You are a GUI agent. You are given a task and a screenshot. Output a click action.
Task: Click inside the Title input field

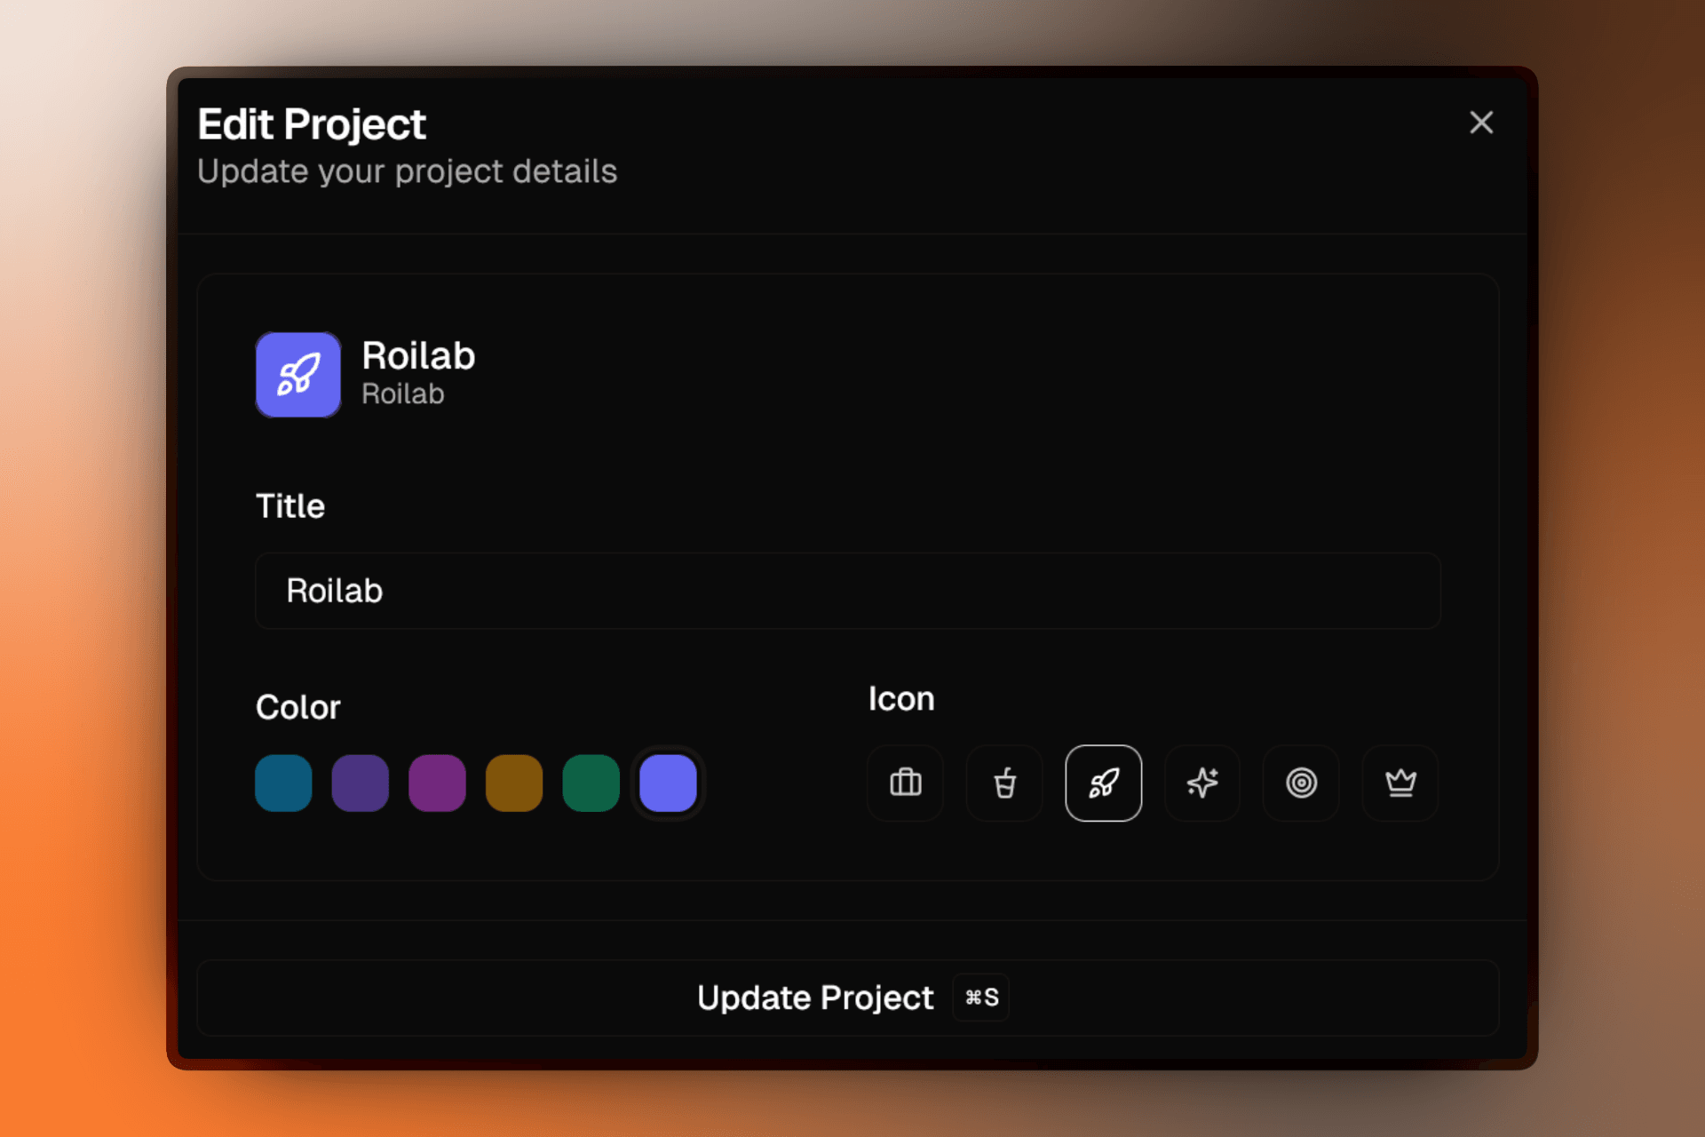pyautogui.click(x=845, y=591)
